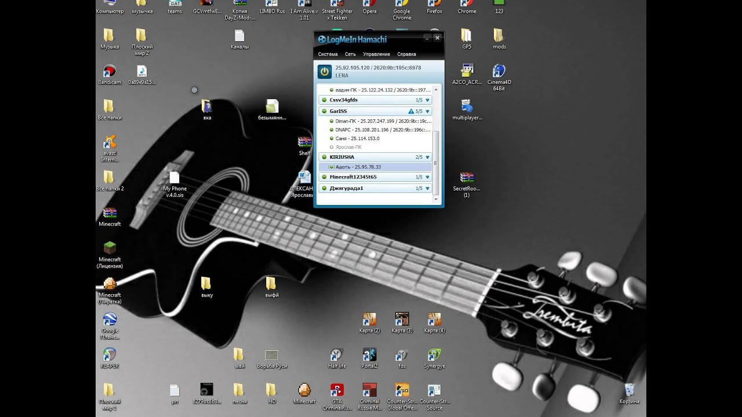The image size is (742, 417).
Task: Select the avast! Internet desktop icon
Action: click(x=109, y=149)
